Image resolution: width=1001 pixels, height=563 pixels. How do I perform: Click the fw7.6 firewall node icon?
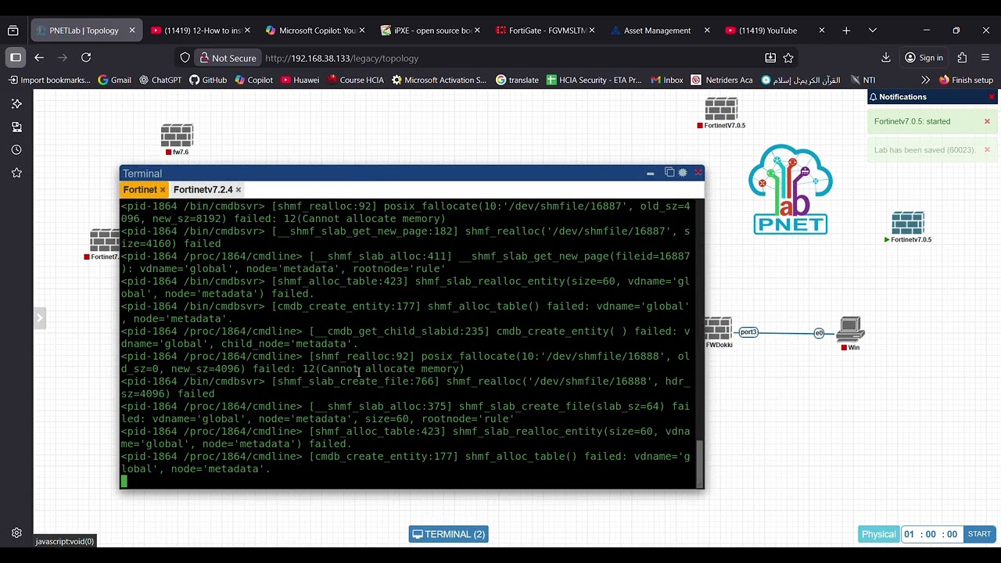(x=177, y=135)
